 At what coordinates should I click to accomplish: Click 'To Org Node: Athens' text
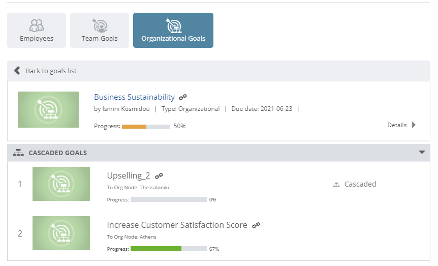(132, 237)
